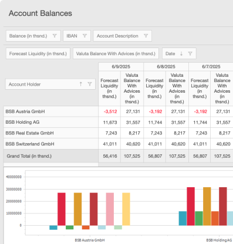This screenshot has height=244, width=233.
Task: Toggle the Date sort descending arrow
Action: coord(181,53)
